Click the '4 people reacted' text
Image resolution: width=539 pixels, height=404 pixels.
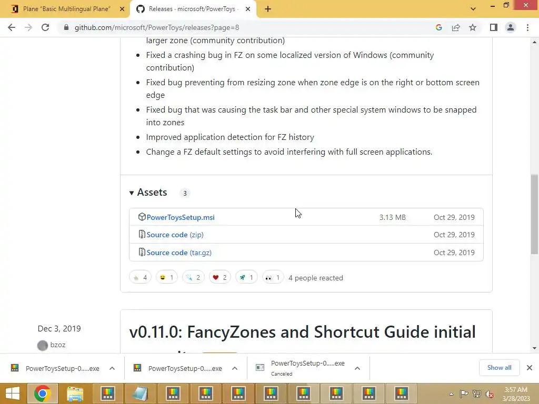(316, 278)
